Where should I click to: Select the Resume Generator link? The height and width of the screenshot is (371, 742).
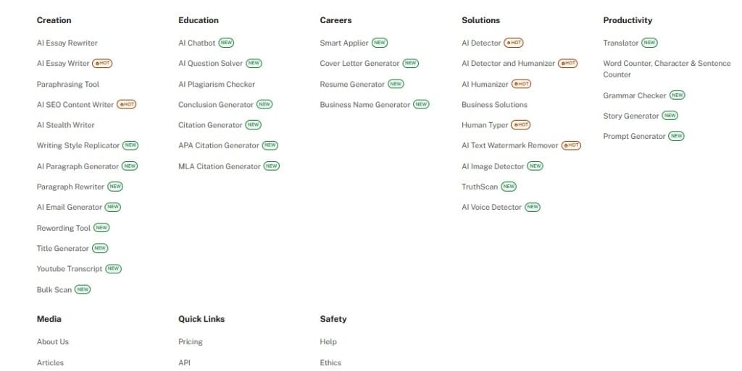[352, 85]
